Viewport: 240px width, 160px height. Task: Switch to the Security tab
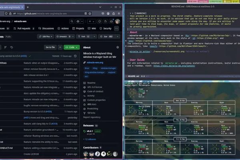pos(106,28)
